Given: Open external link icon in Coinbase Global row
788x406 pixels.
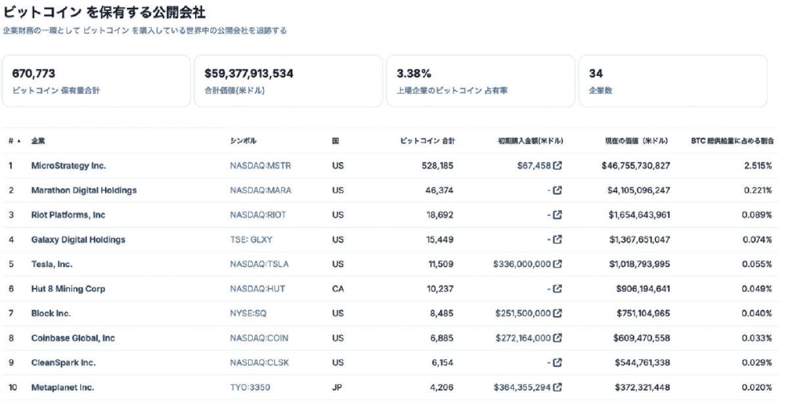Looking at the screenshot, I should 558,338.
